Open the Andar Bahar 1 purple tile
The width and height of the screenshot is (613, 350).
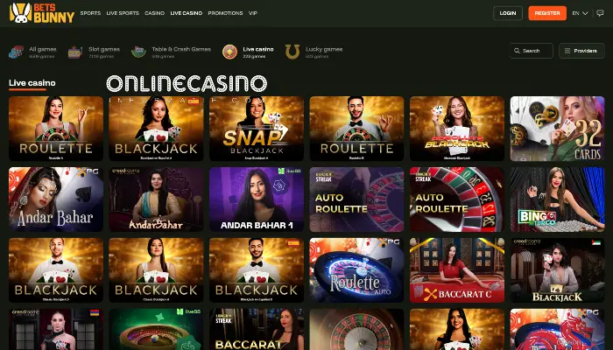257,199
